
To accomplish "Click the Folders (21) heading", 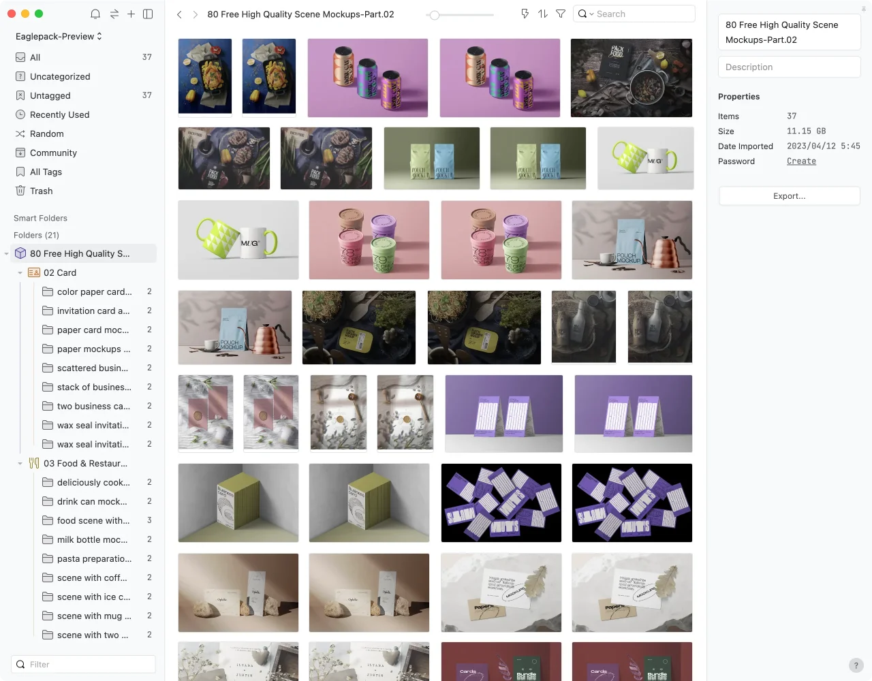I will (x=36, y=235).
